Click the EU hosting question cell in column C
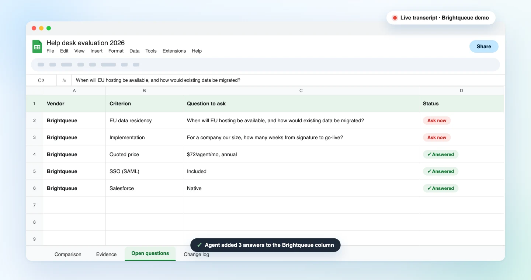This screenshot has height=280, width=531. click(x=301, y=120)
